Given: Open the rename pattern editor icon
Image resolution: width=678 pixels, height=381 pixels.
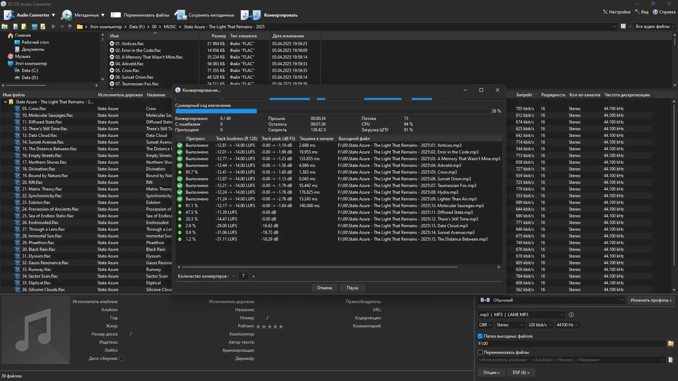Looking at the screenshot, I should point(671,360).
